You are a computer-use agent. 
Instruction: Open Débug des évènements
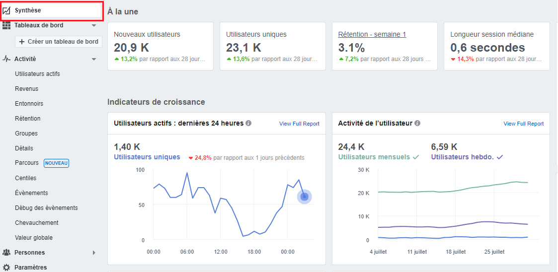pyautogui.click(x=46, y=207)
